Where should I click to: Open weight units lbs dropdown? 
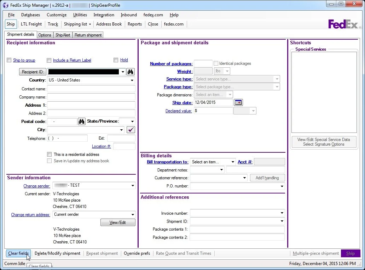pyautogui.click(x=227, y=71)
